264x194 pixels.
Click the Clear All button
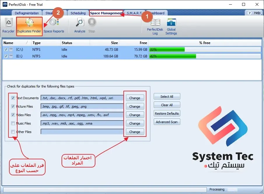click(x=167, y=105)
